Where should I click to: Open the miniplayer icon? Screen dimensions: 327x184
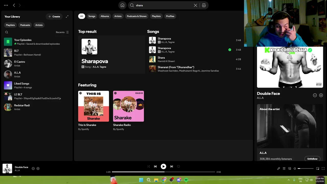318,168
